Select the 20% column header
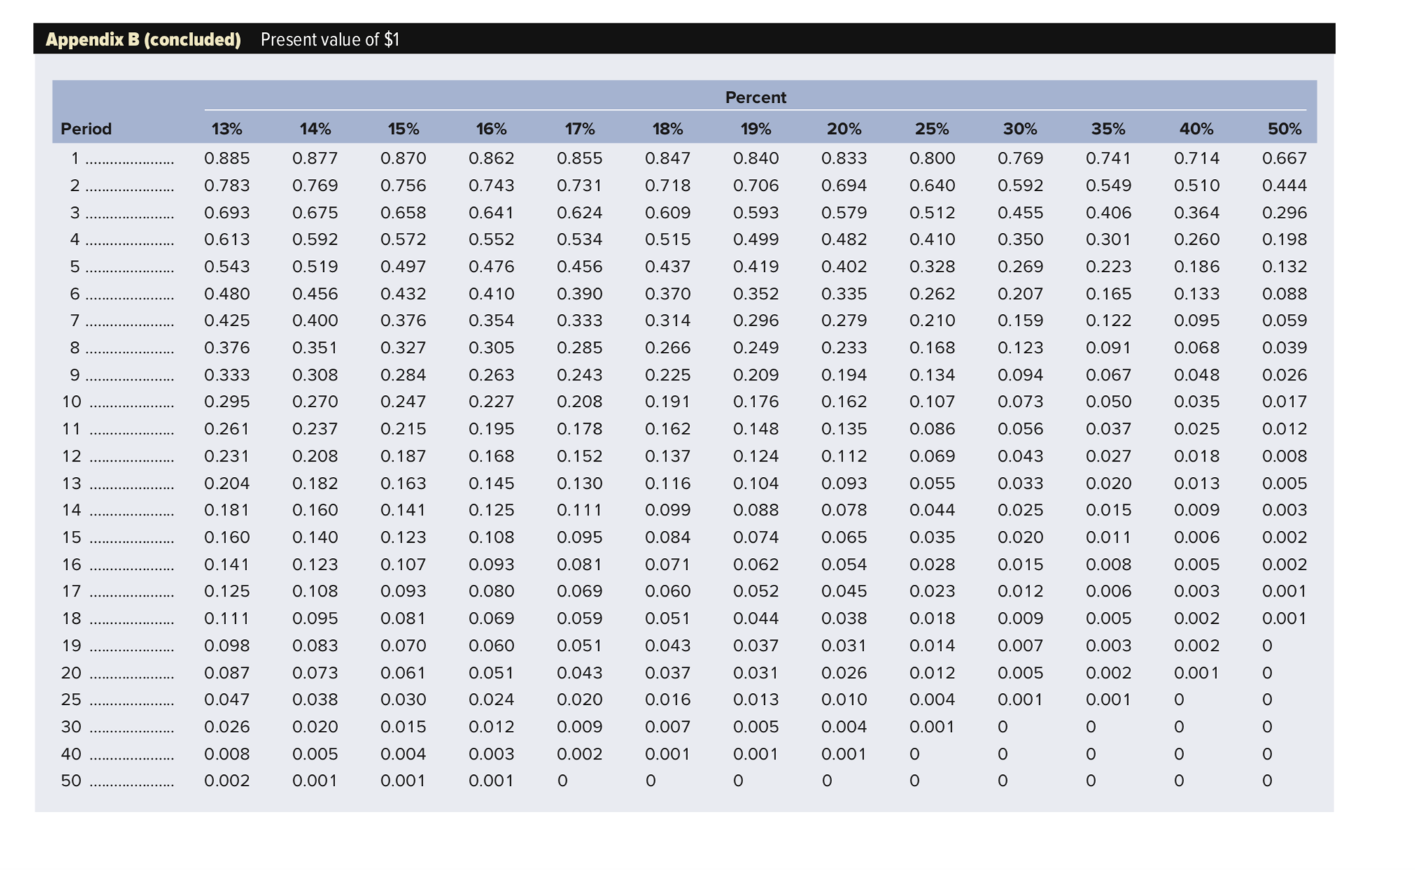 click(843, 128)
